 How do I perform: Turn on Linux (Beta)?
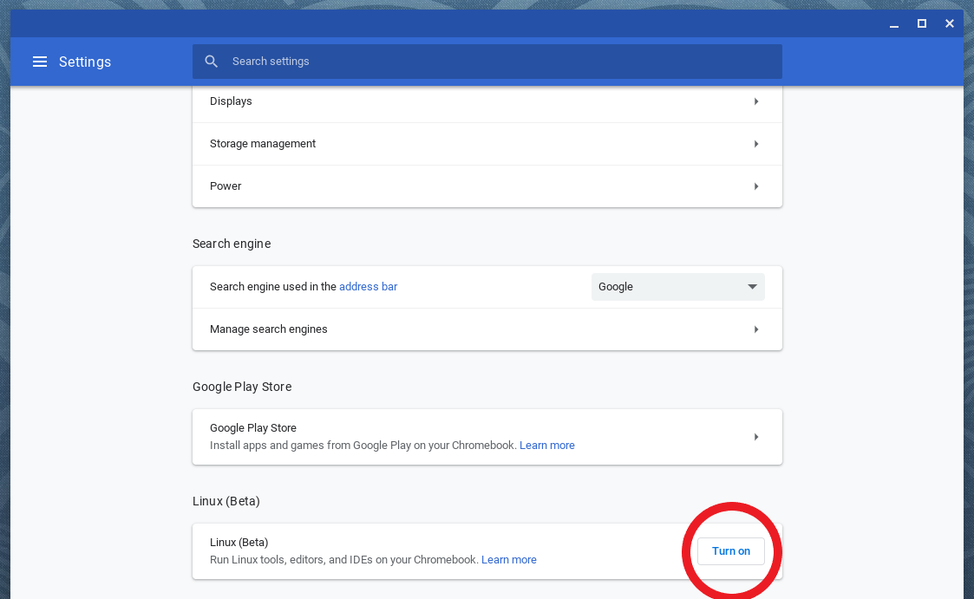coord(730,551)
